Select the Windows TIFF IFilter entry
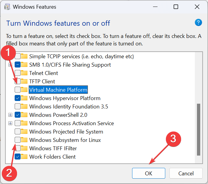The height and width of the screenshot is (184, 208). pyautogui.click(x=53, y=148)
